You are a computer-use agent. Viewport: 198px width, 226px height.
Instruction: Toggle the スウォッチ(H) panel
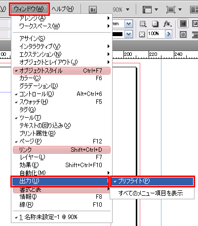(x=62, y=102)
